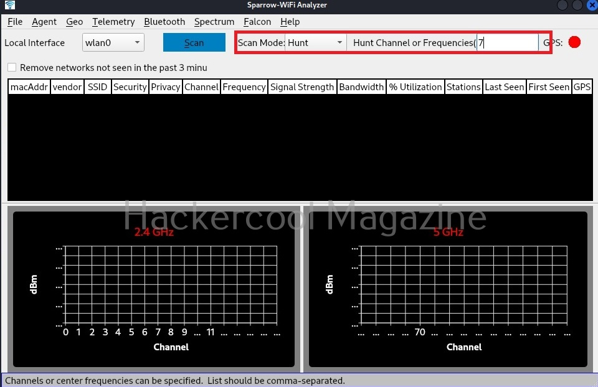Viewport: 598px width, 387px height.
Task: Sort by % Utilization column header
Action: [415, 87]
